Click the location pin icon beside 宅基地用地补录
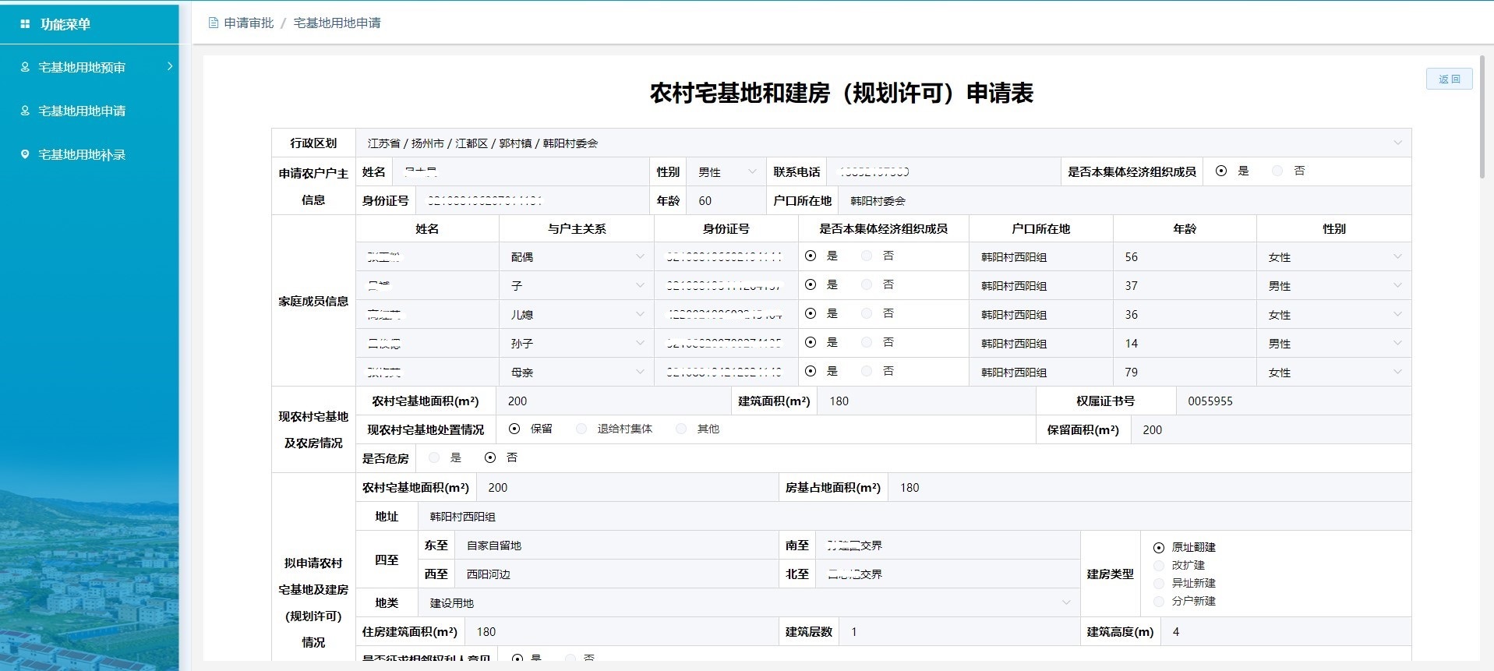The image size is (1494, 671). pyautogui.click(x=25, y=154)
